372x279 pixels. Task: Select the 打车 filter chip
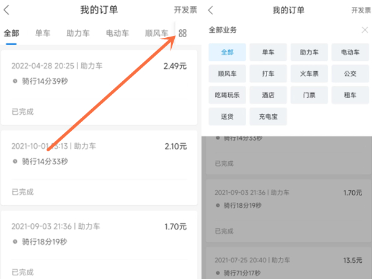(x=268, y=74)
